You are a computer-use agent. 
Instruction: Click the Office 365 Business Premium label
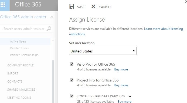tap(101, 96)
